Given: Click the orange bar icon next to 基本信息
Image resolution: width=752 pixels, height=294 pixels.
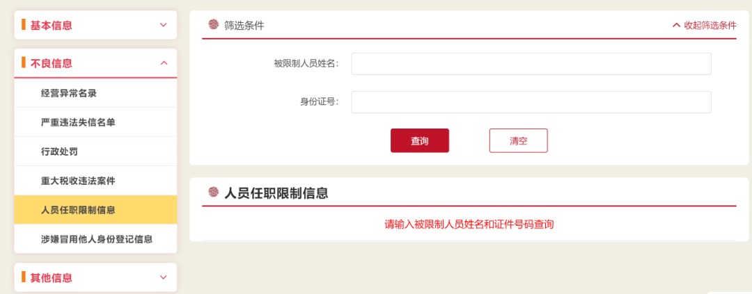Looking at the screenshot, I should (24, 24).
